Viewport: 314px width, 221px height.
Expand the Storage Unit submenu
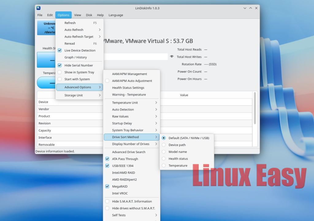click(x=79, y=95)
